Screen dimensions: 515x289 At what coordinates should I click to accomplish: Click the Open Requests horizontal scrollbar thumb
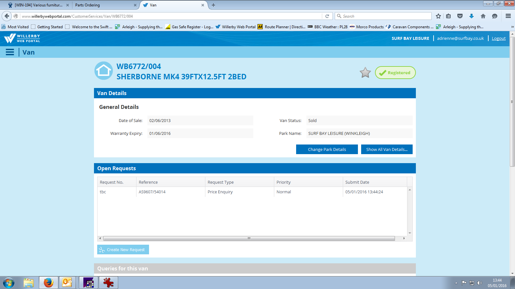pos(249,238)
